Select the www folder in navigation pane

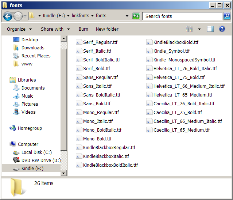click(23, 64)
